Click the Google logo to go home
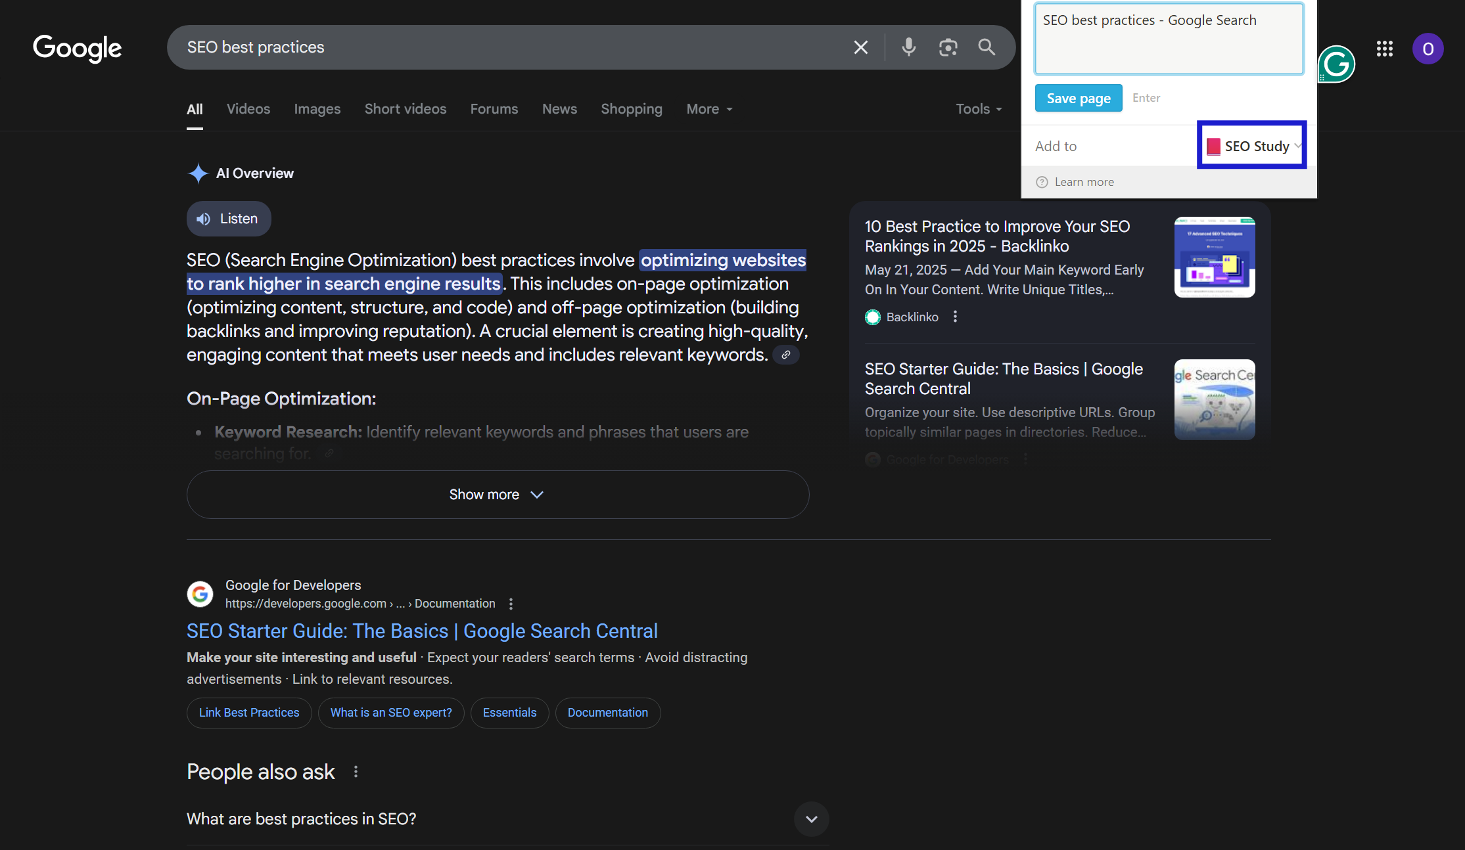 tap(77, 48)
